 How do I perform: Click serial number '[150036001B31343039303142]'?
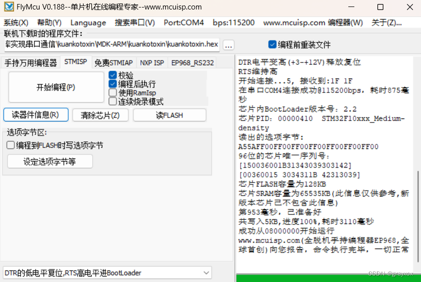point(295,165)
